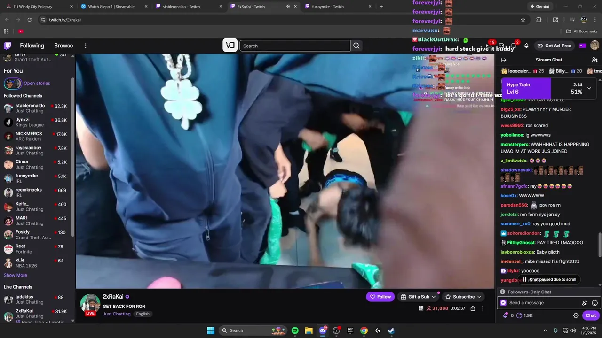This screenshot has height=338, width=602.
Task: Open Prime Loot crown icon with 19 badge
Action: coord(489,46)
